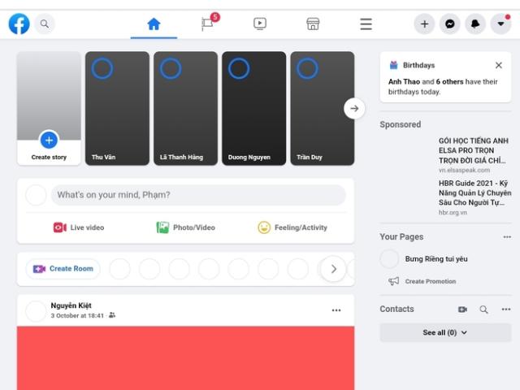Open Nguyễn Kiệt's profile name
This screenshot has width=520, height=390.
71,305
